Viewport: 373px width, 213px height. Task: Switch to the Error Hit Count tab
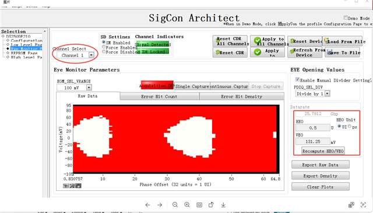click(x=159, y=97)
